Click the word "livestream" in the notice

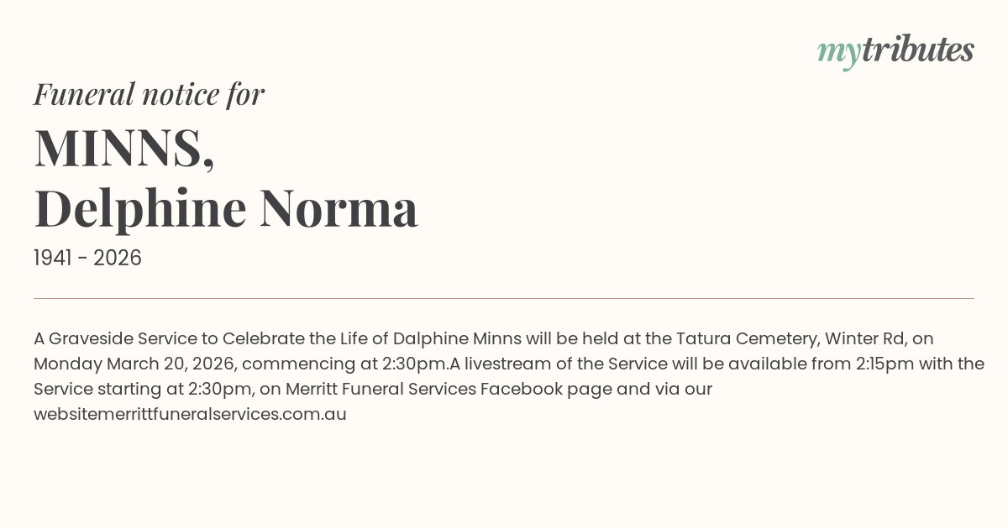click(511, 364)
